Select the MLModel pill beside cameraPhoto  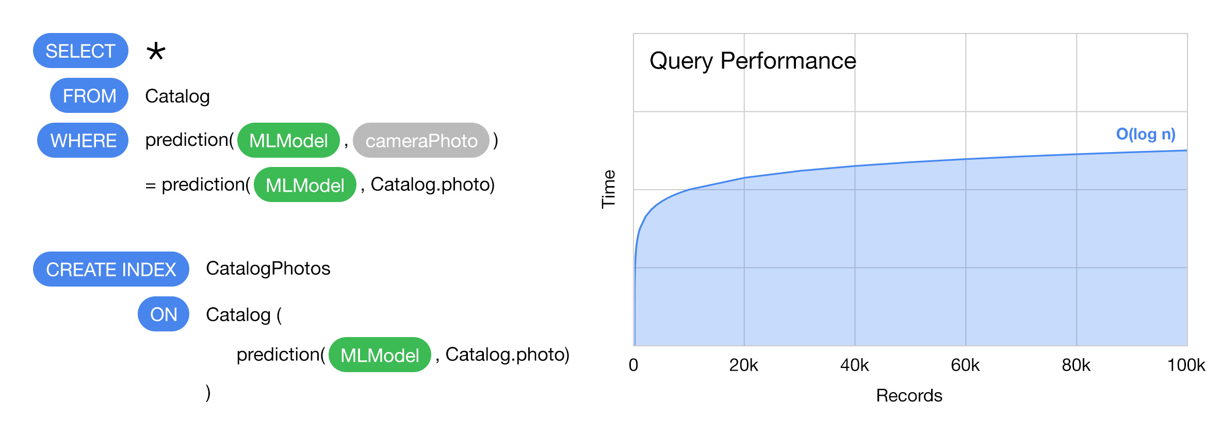pos(288,140)
